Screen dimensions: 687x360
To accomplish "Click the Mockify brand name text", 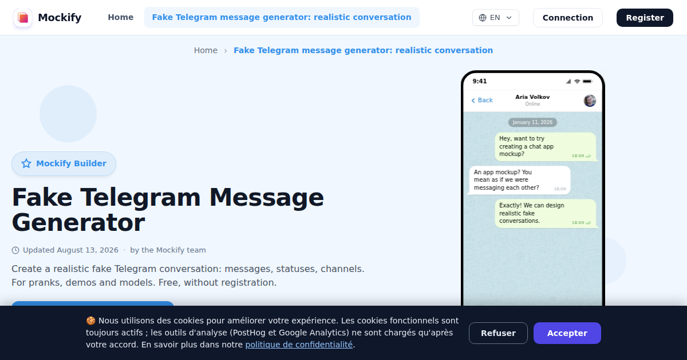I will [x=60, y=18].
